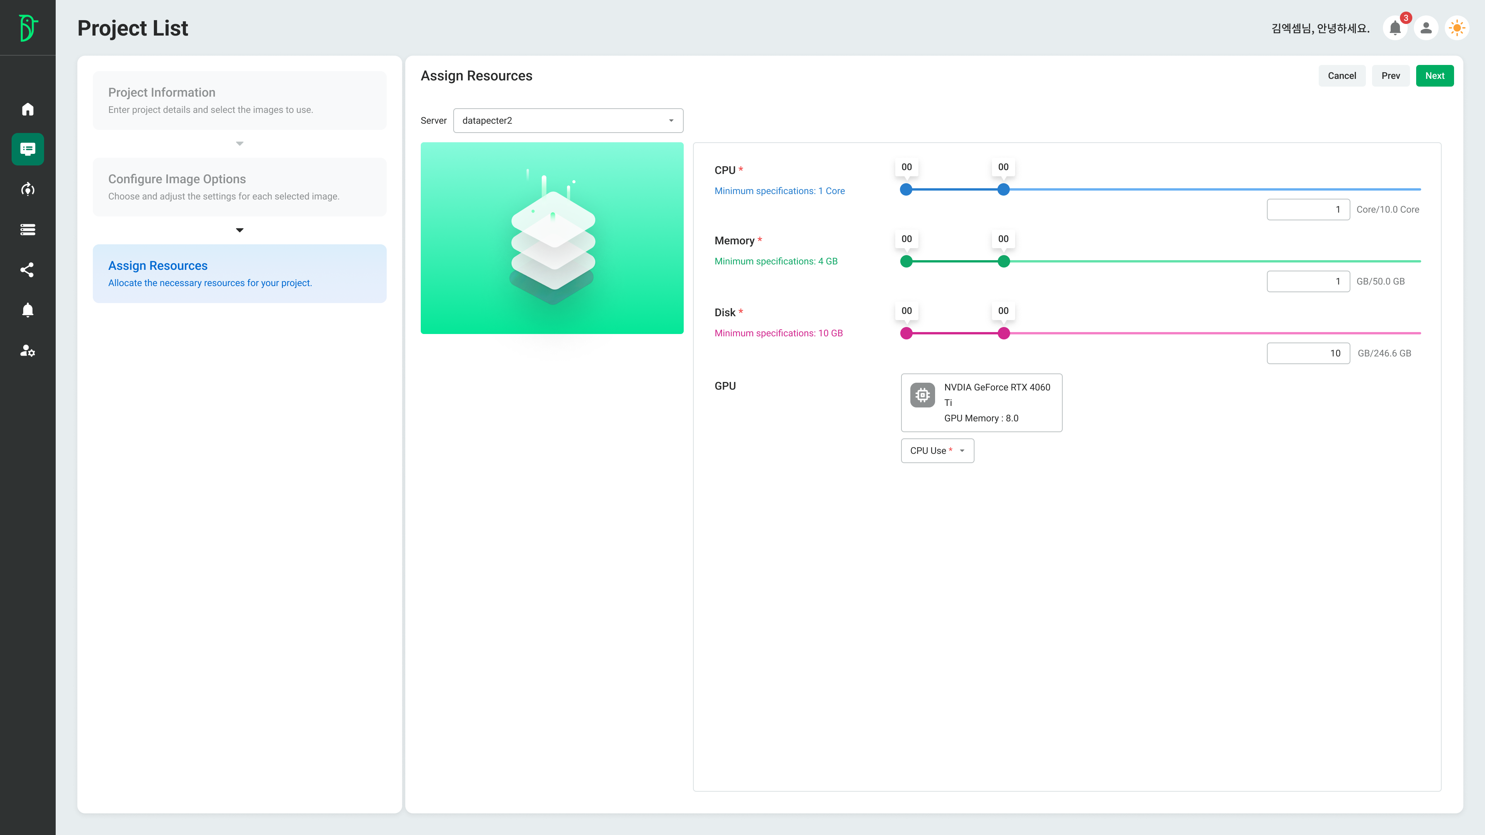Click the Project List sidebar icon

28,149
